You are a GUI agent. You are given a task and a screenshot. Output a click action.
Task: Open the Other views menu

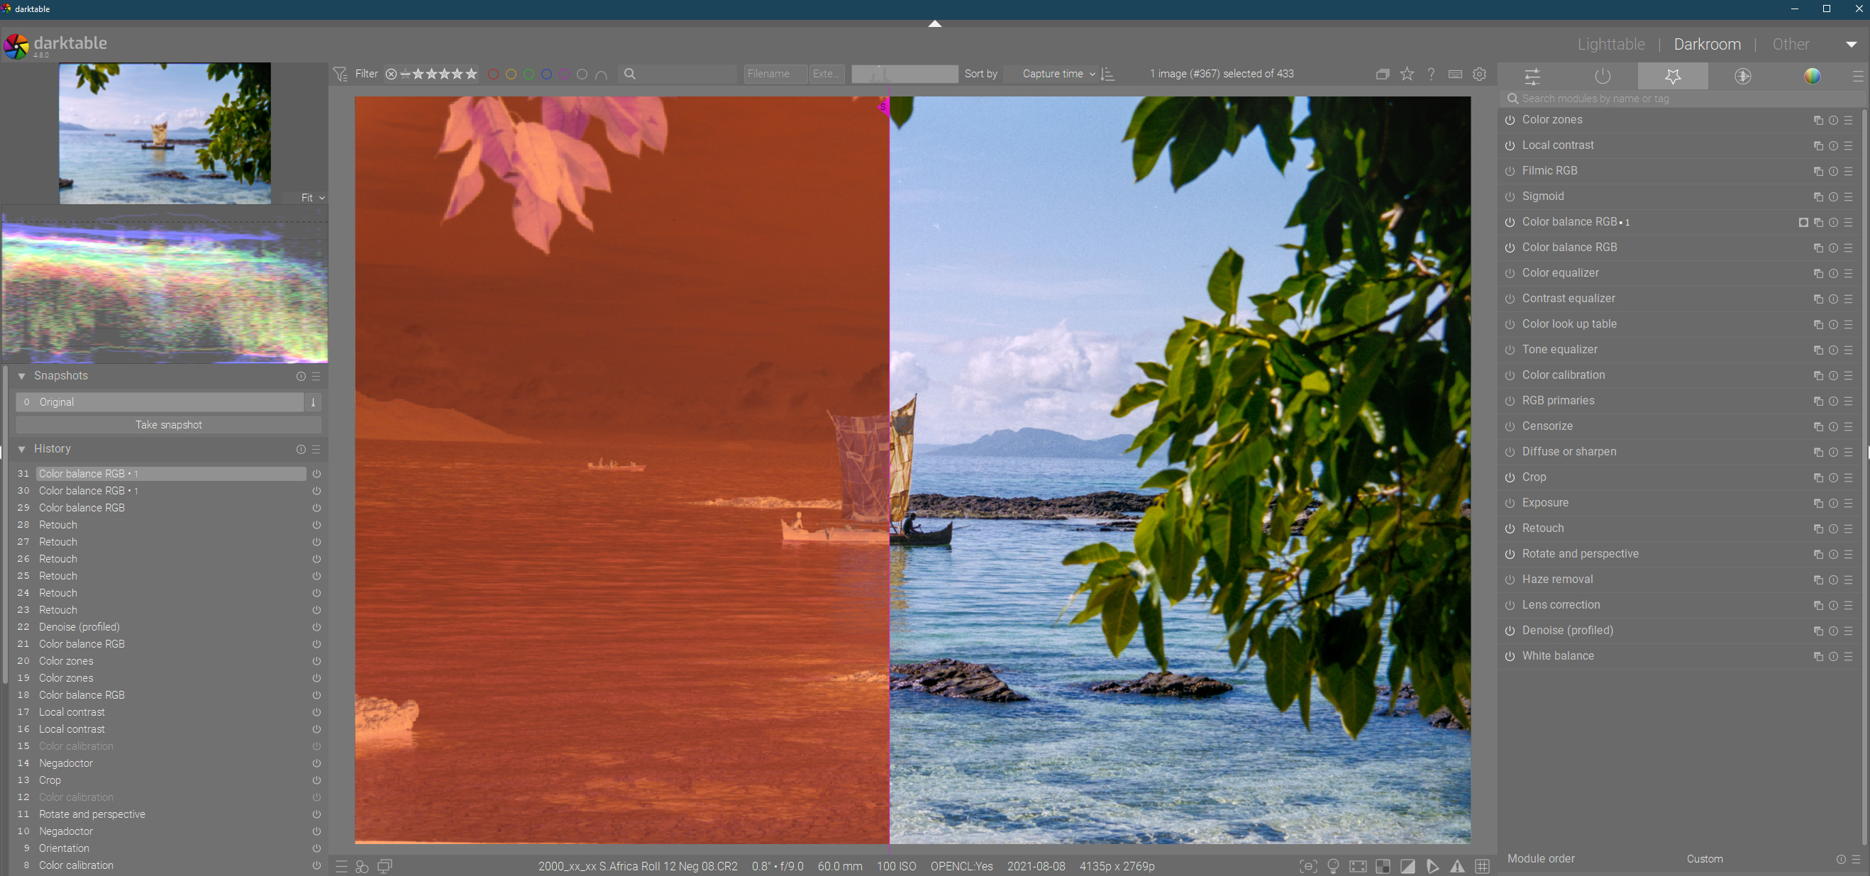coord(1790,44)
